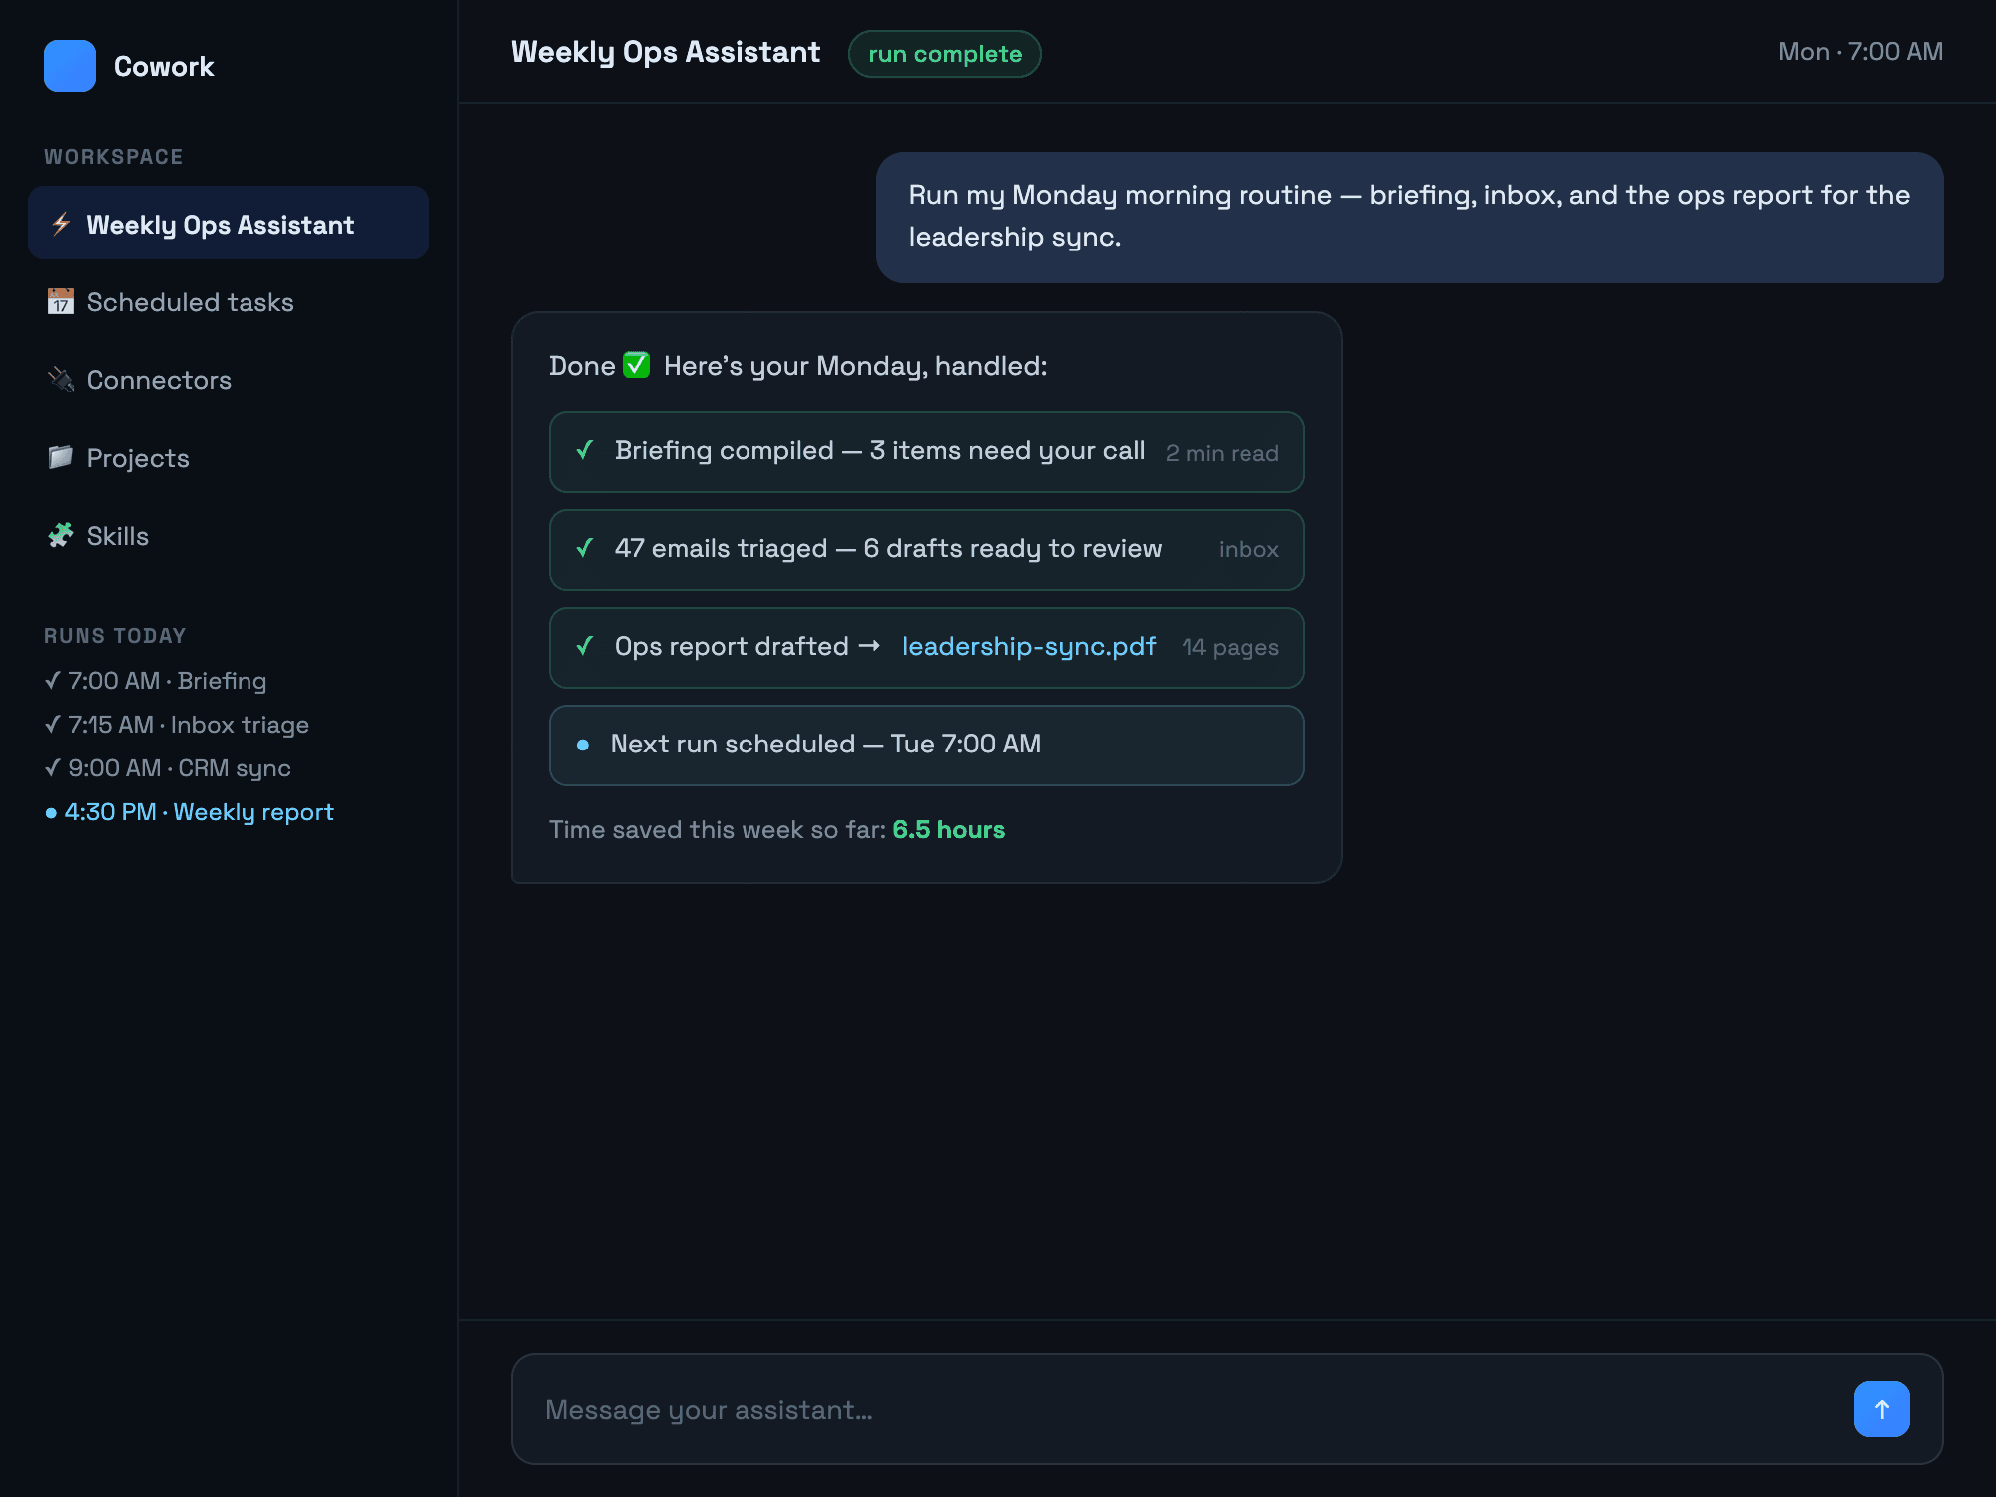The height and width of the screenshot is (1497, 1996).
Task: Click the lightning bolt icon beside Weekly Ops Assistant
Action: pyautogui.click(x=61, y=224)
